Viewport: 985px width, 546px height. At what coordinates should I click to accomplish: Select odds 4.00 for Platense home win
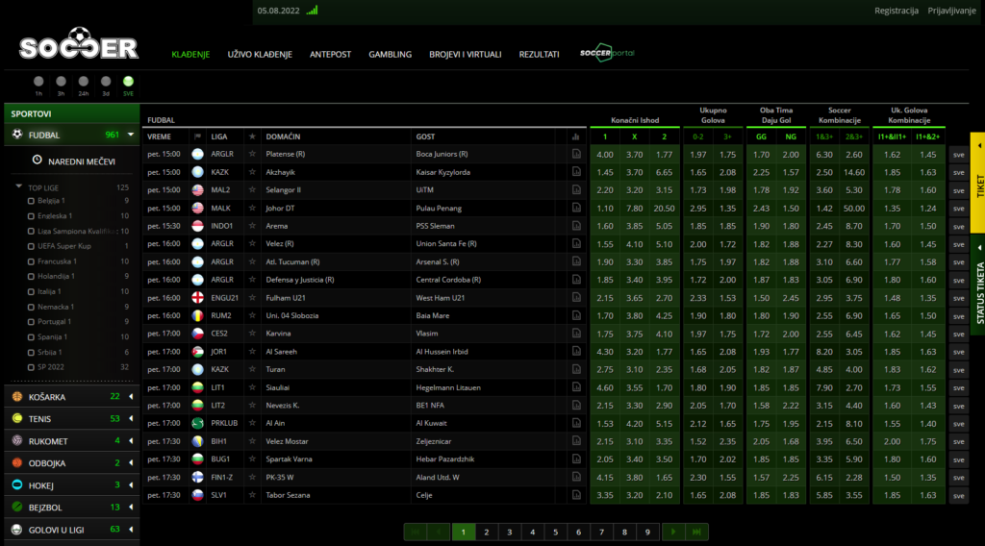point(605,154)
